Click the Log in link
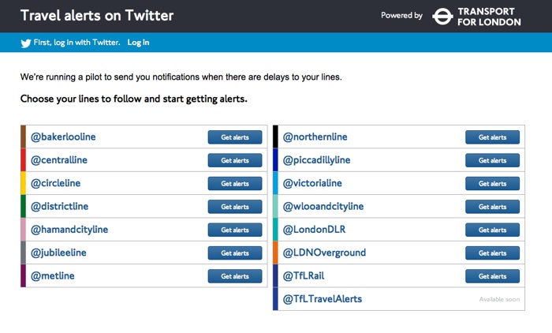Screen dimensions: 552x333 coord(138,43)
